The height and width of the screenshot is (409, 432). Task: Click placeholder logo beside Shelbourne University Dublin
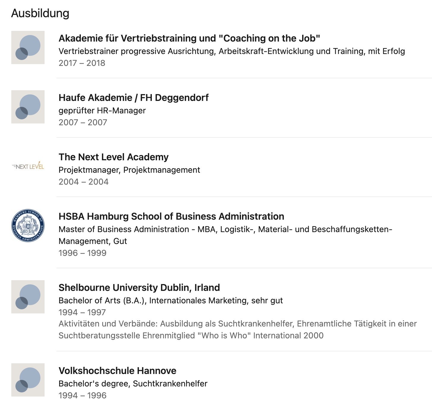(x=28, y=297)
